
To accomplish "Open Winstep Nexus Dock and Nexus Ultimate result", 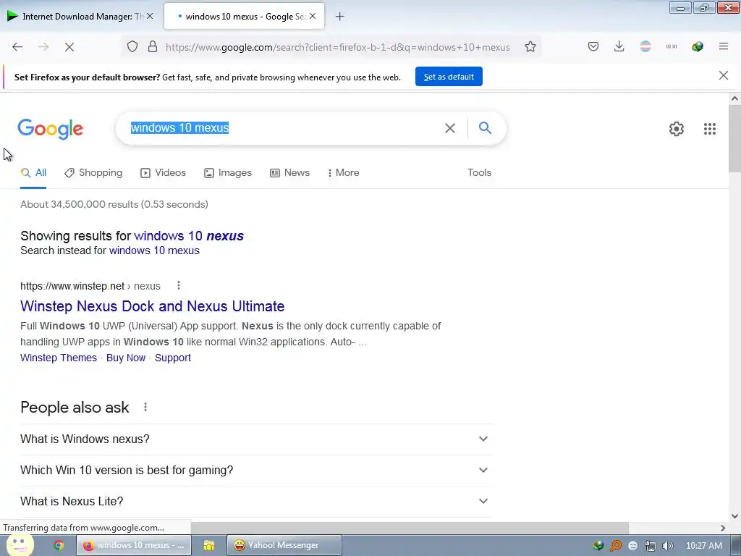I will [152, 306].
